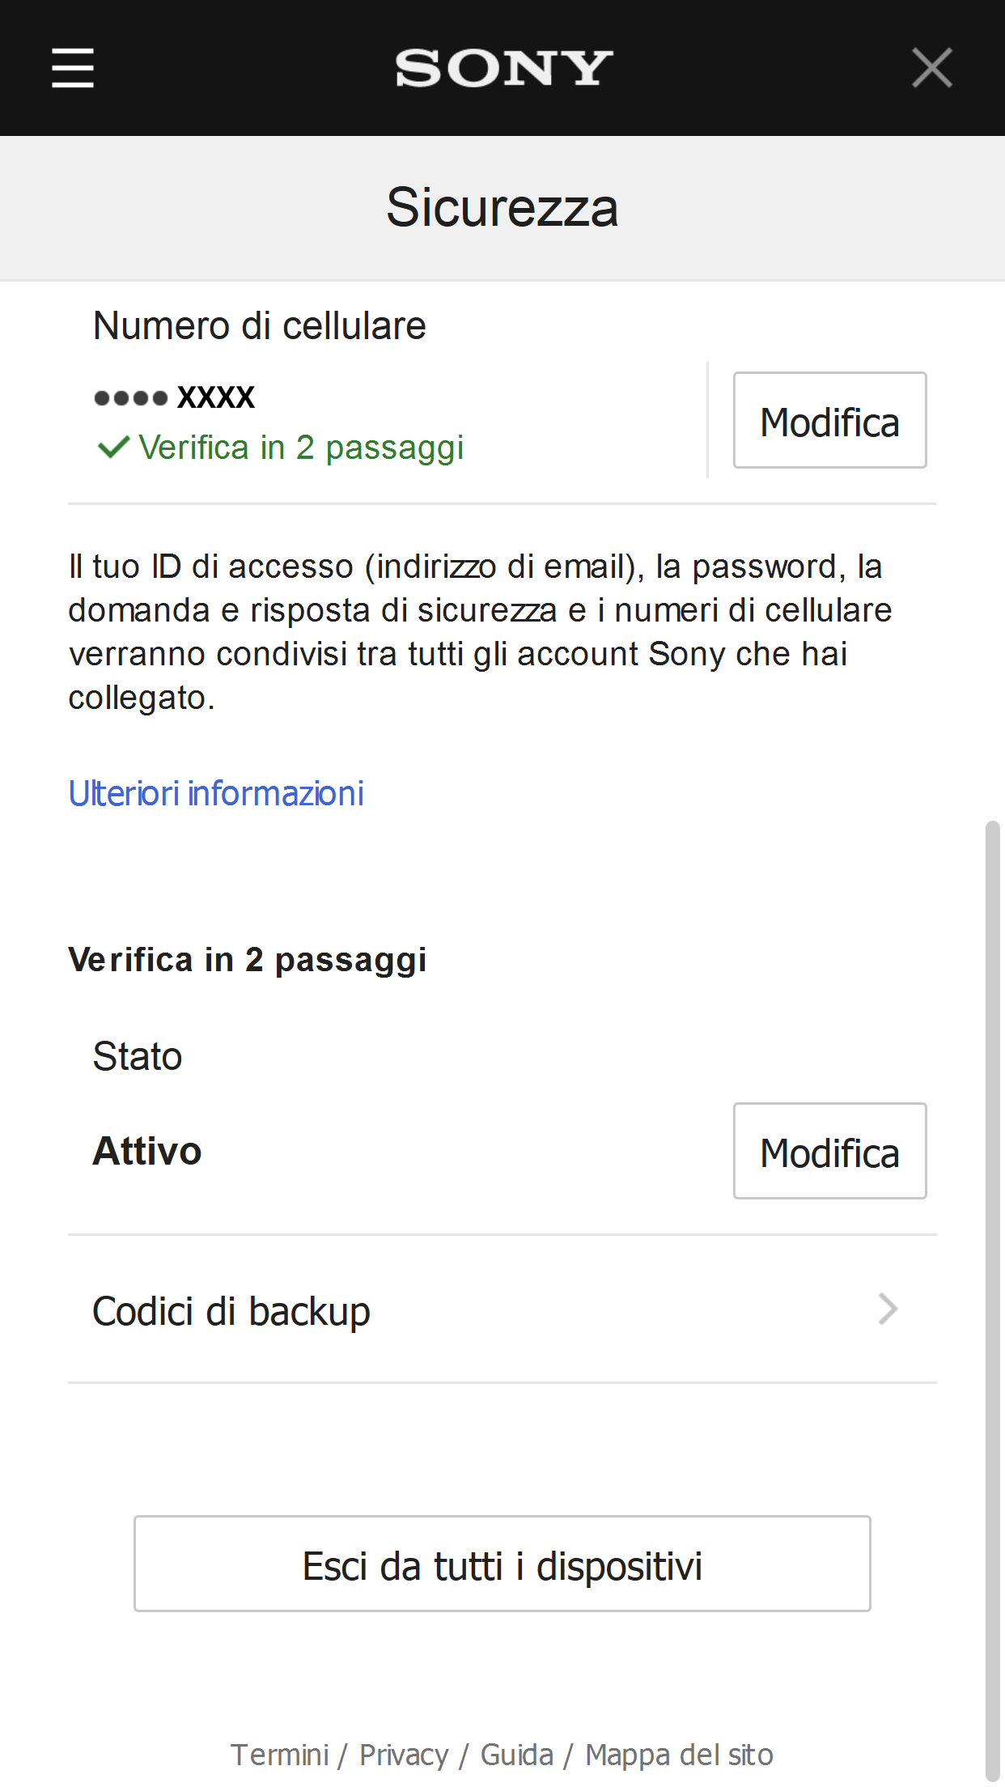The image size is (1005, 1787).
Task: Open the Termini footer link
Action: click(x=279, y=1755)
